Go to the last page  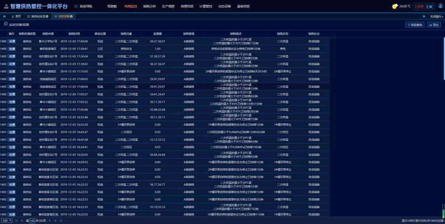(55, 221)
